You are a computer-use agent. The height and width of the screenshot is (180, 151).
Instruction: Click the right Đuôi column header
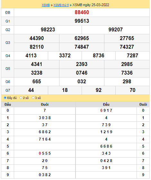[143, 104]
